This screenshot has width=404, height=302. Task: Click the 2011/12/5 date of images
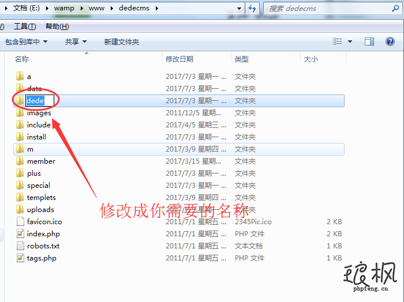coord(193,112)
